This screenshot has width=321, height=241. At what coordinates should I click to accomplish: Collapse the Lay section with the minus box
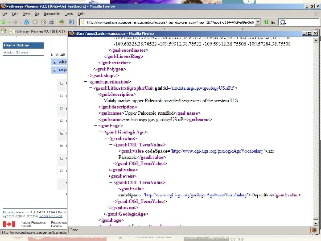tap(54, 70)
